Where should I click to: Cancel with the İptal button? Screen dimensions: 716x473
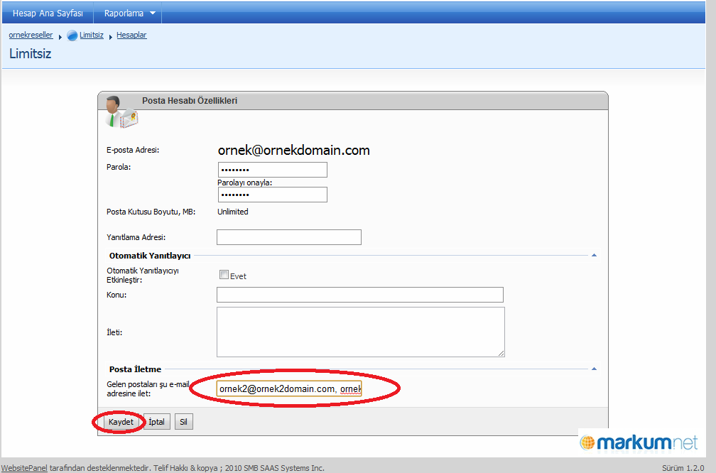pyautogui.click(x=156, y=422)
